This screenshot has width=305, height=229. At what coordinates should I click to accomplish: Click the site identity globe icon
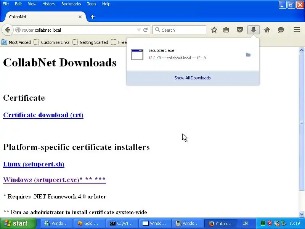[18, 30]
